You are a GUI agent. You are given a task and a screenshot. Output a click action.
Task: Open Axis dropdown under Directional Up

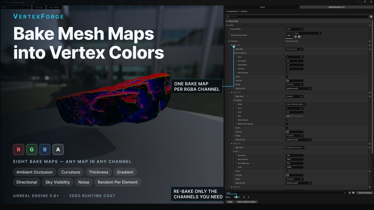[x=294, y=57]
